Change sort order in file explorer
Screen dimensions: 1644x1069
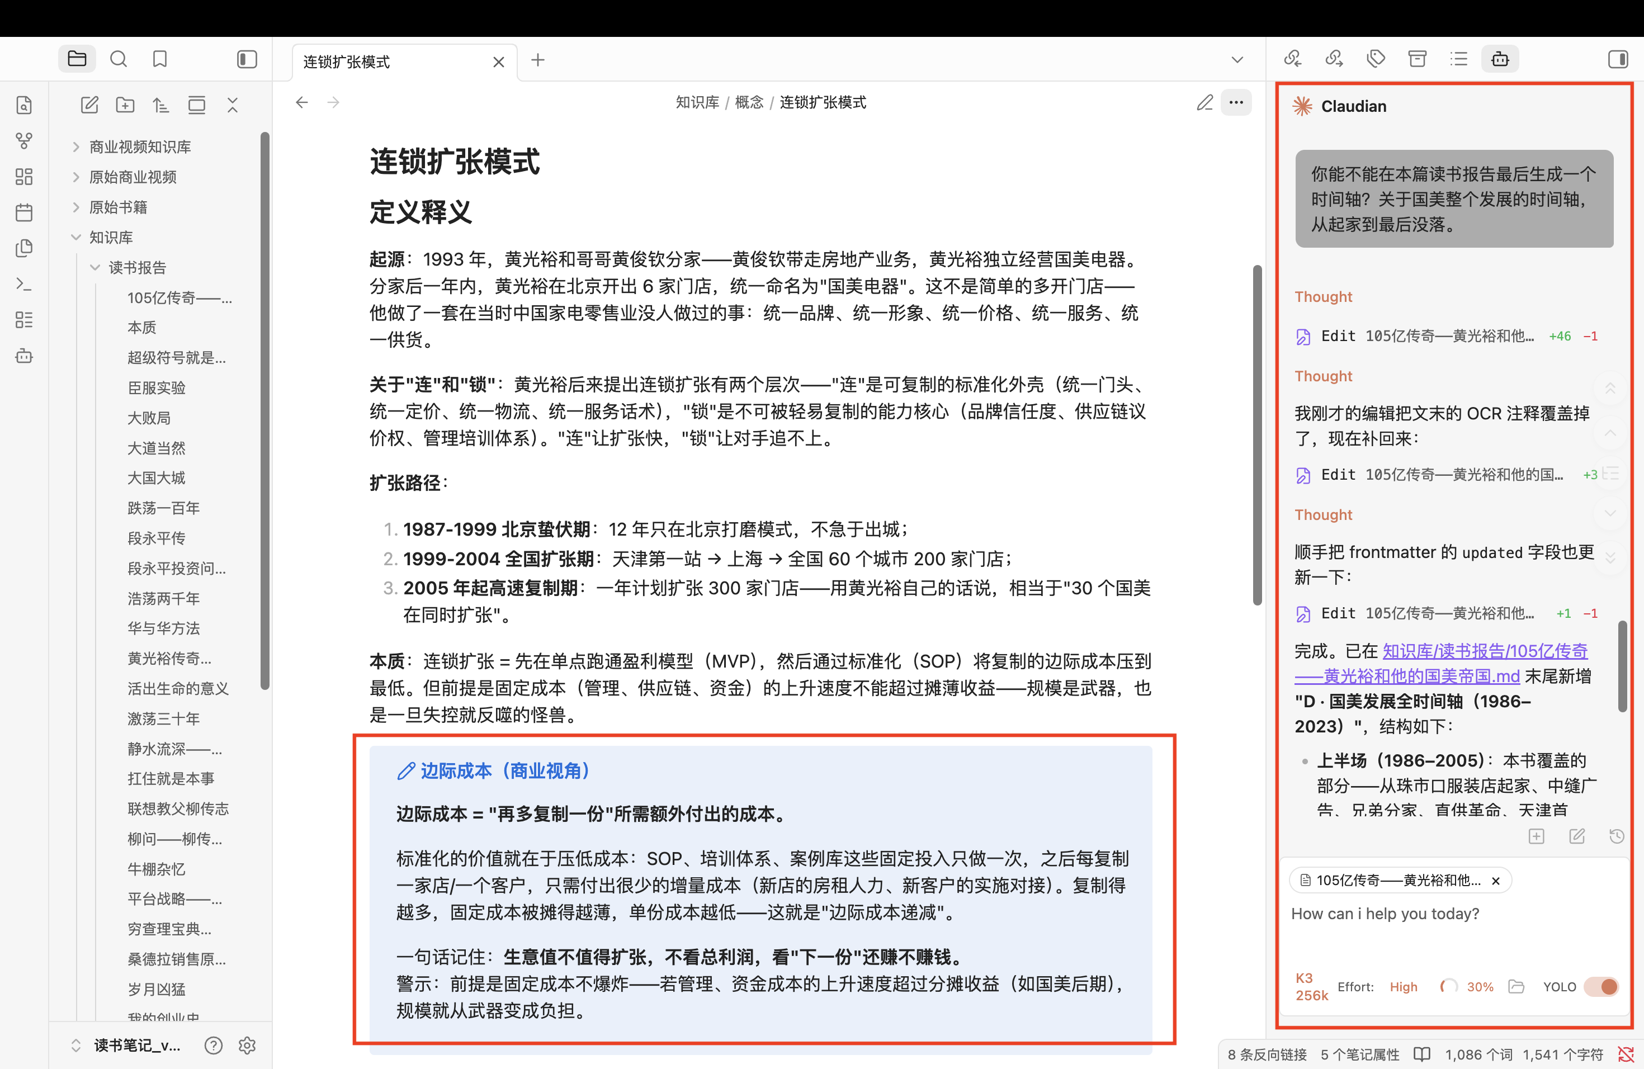click(161, 105)
